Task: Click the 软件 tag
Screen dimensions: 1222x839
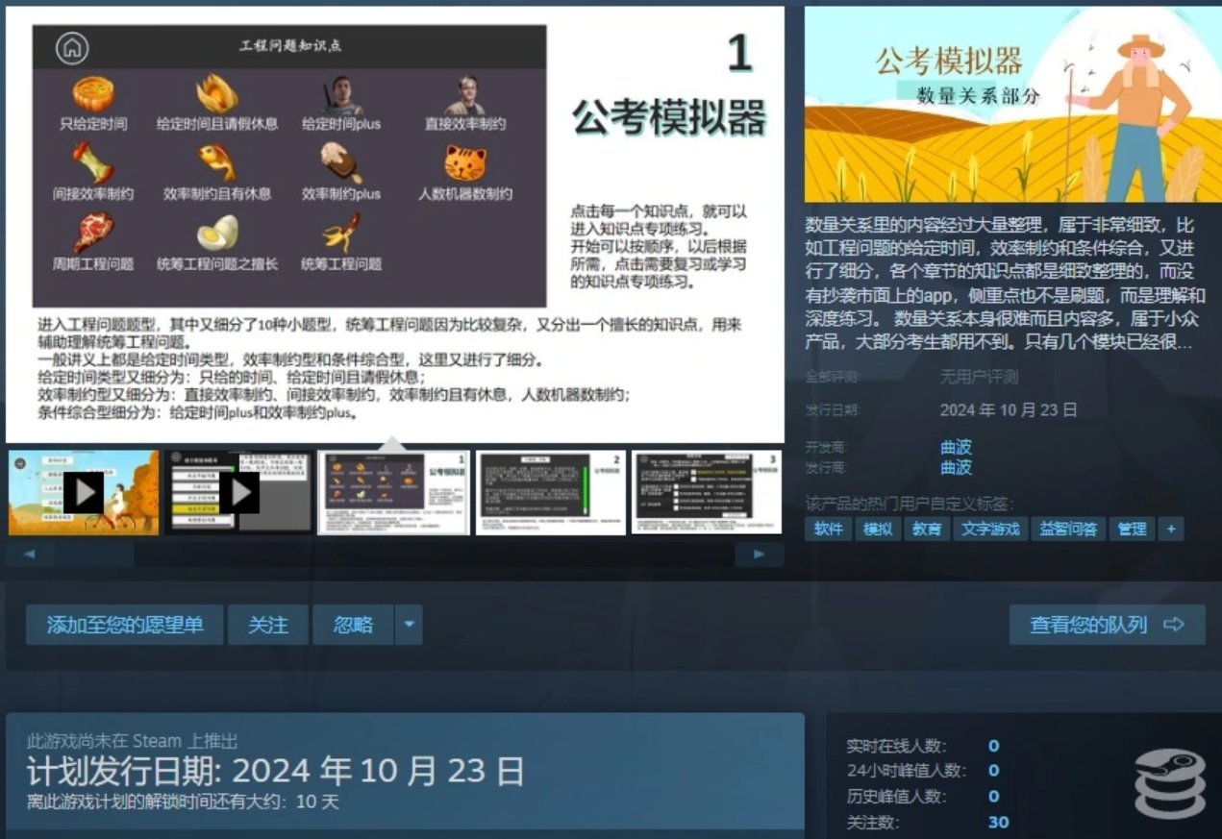Action: pyautogui.click(x=828, y=529)
